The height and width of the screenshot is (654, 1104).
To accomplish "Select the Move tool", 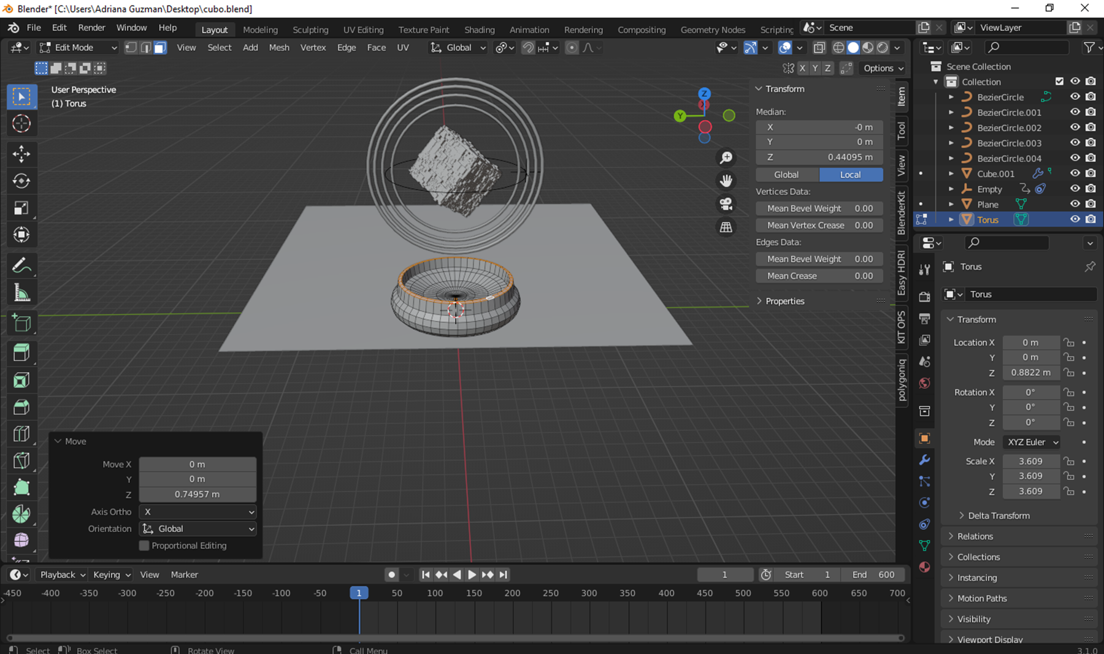I will 21,154.
